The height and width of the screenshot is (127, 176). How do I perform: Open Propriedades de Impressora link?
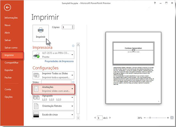59,61
